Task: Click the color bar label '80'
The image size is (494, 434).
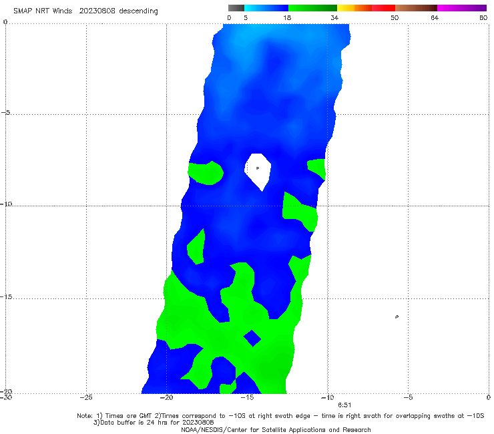Action: tap(483, 18)
